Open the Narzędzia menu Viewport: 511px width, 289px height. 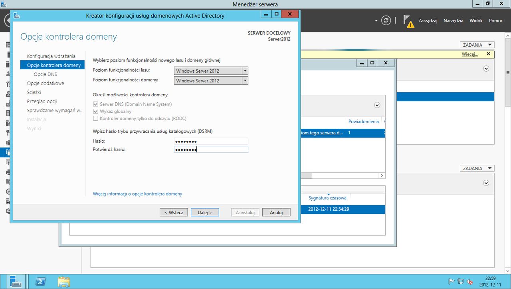pyautogui.click(x=454, y=21)
